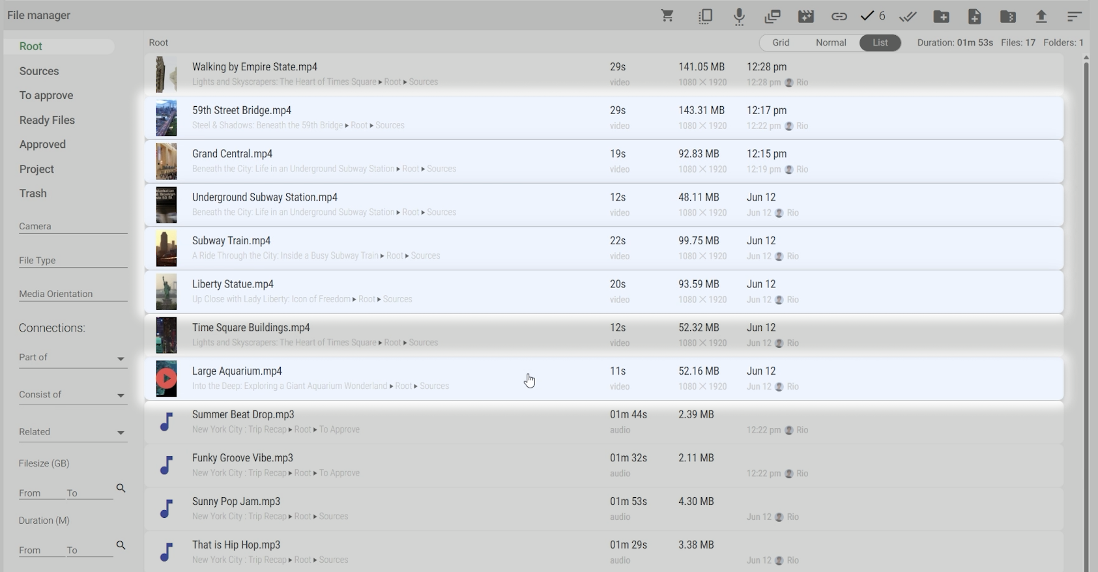Click the microphone icon in toolbar
The width and height of the screenshot is (1098, 572).
(739, 16)
